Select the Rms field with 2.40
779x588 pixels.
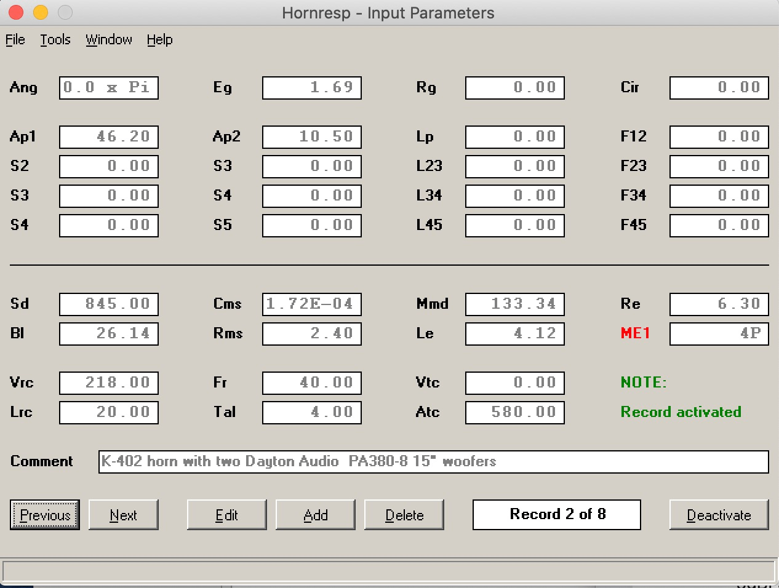[312, 333]
